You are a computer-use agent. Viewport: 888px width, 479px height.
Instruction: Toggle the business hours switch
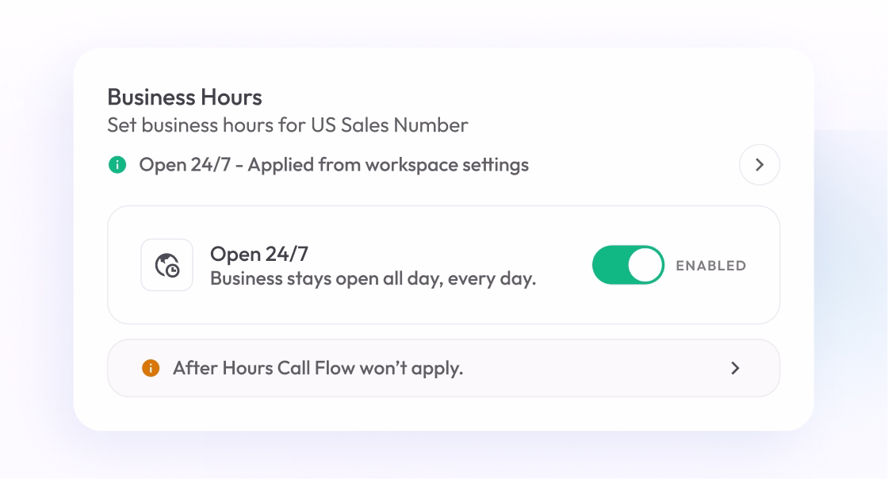pos(628,264)
